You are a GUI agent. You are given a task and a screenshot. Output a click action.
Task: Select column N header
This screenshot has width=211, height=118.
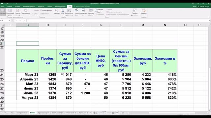pos(165,25)
